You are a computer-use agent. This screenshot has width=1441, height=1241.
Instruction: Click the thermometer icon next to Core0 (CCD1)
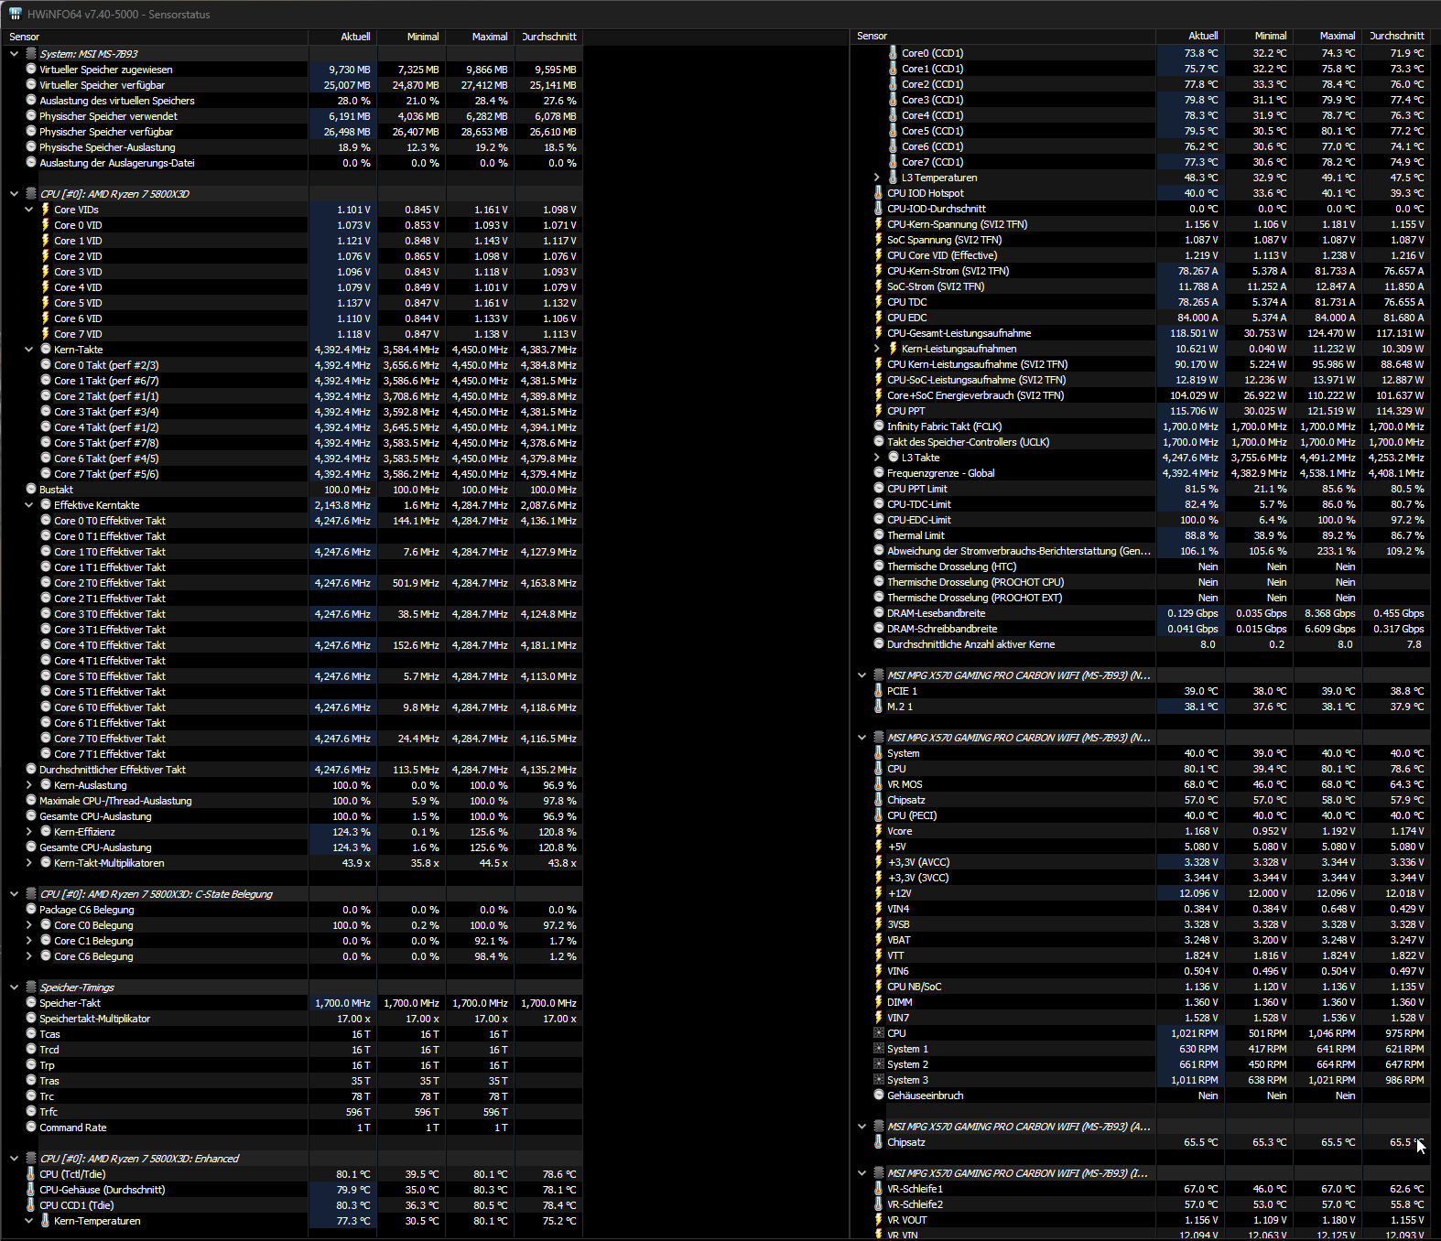pyautogui.click(x=893, y=53)
